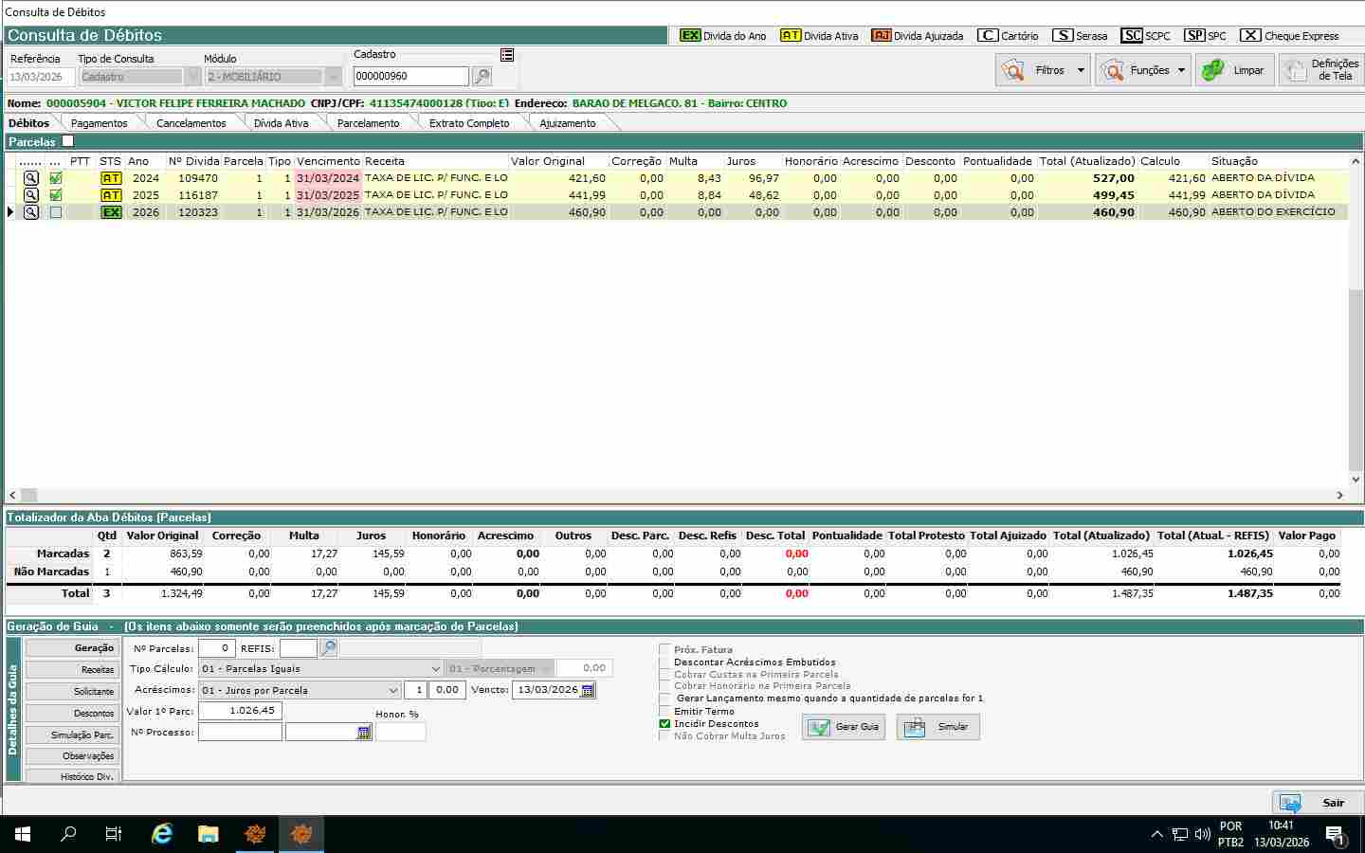1365x853 pixels.
Task: Expand the Acréscimos Juros por Parcela dropdown
Action: 392,691
